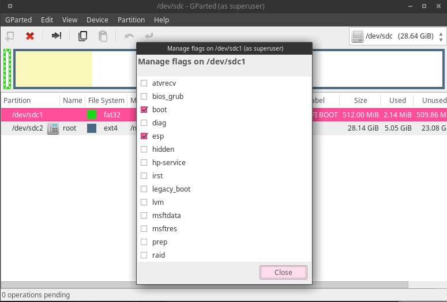Screen dimensions: 447x302
Task: Open the Device menu
Action: (x=98, y=20)
